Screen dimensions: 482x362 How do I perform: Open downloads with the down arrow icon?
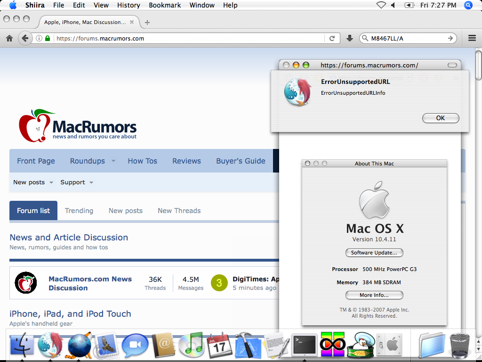[350, 39]
